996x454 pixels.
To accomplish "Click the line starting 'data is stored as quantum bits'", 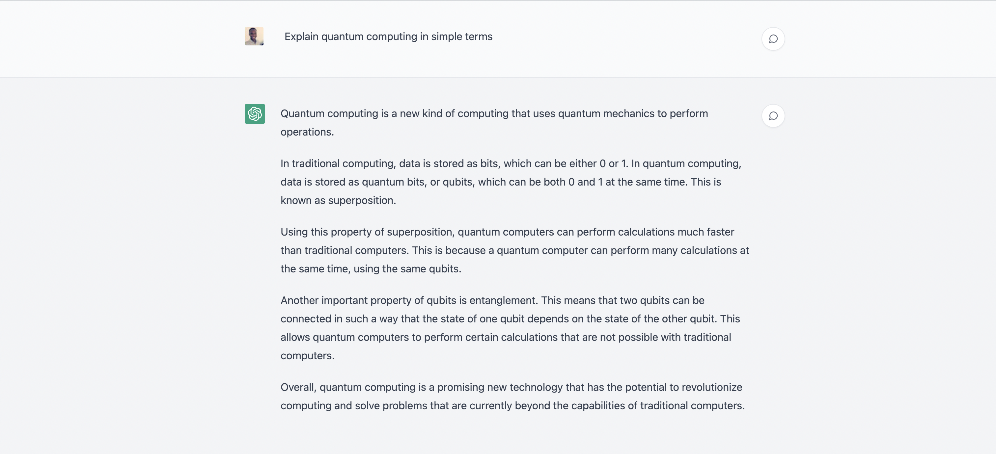I will click(501, 182).
